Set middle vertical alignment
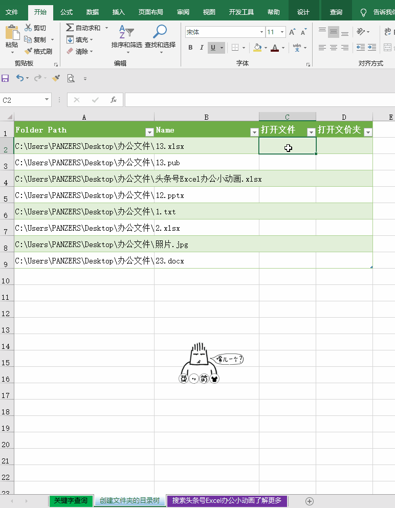The height and width of the screenshot is (508, 395). coord(334,32)
